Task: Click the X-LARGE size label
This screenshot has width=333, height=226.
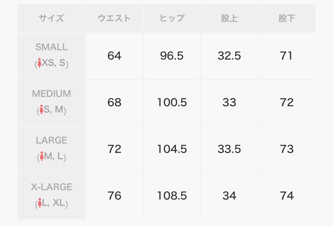Action: pyautogui.click(x=52, y=187)
